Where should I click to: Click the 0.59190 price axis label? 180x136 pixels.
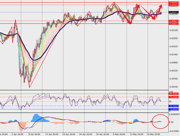point(173,87)
